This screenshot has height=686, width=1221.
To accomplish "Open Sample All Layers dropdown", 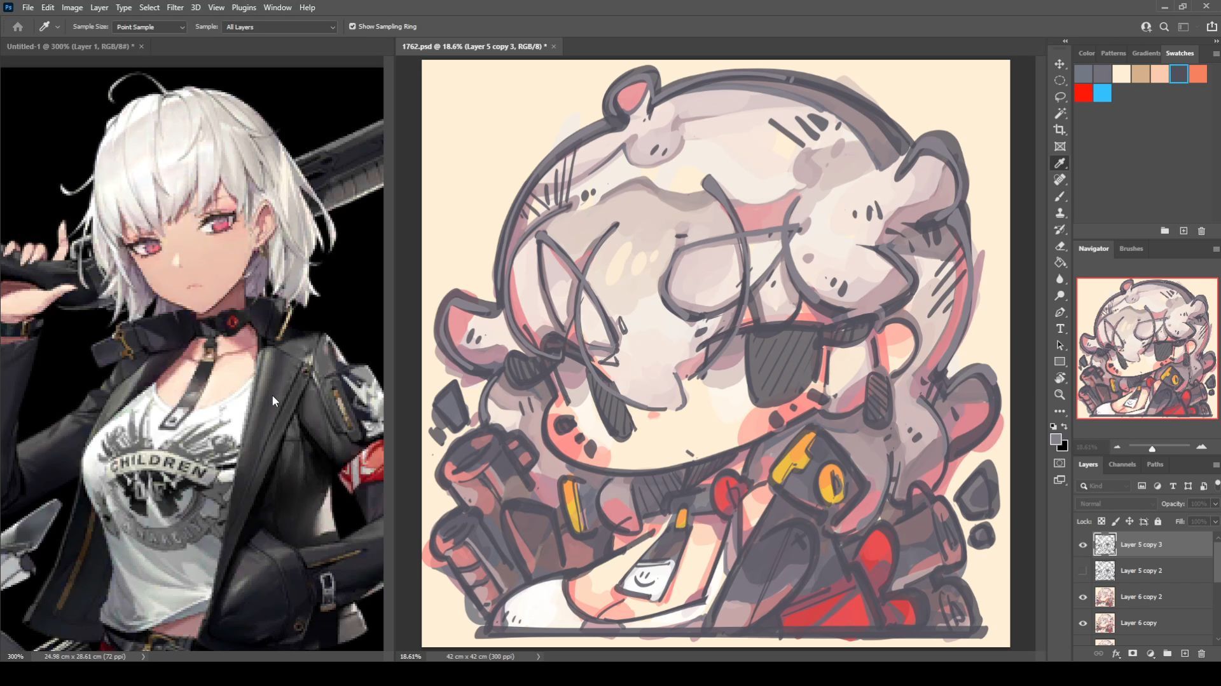I will 279,27.
